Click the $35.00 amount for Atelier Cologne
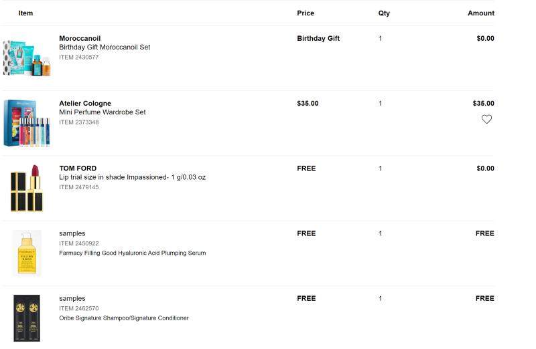The image size is (536, 349). click(x=483, y=104)
